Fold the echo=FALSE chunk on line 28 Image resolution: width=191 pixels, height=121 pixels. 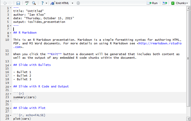tap(10, 116)
